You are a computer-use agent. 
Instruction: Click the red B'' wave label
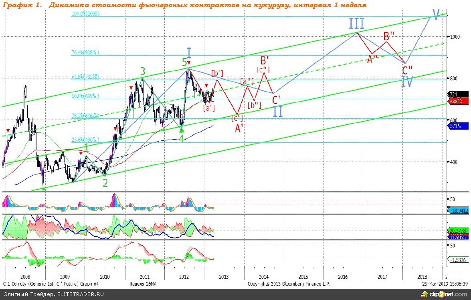390,35
